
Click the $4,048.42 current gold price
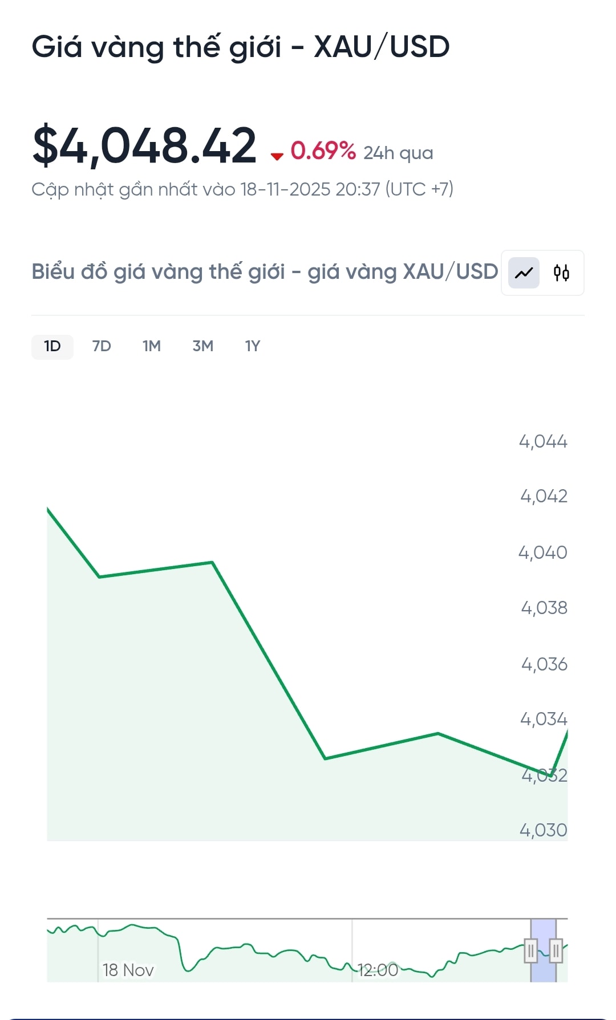pyautogui.click(x=145, y=146)
